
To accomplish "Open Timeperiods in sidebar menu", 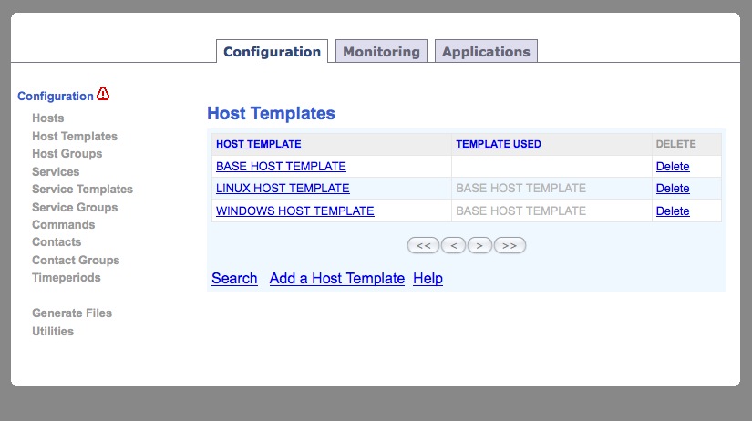I will pyautogui.click(x=67, y=278).
